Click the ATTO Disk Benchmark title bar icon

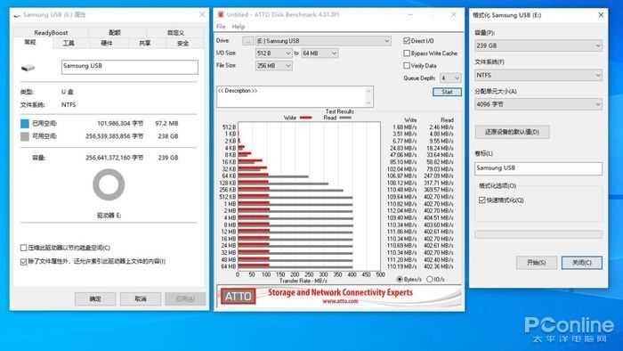[x=221, y=15]
